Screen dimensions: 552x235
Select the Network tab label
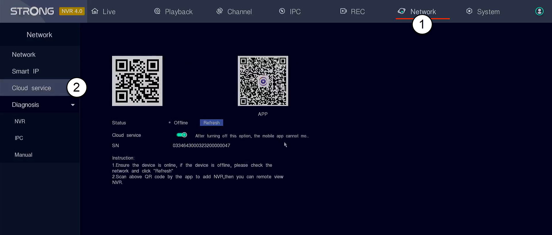point(423,12)
